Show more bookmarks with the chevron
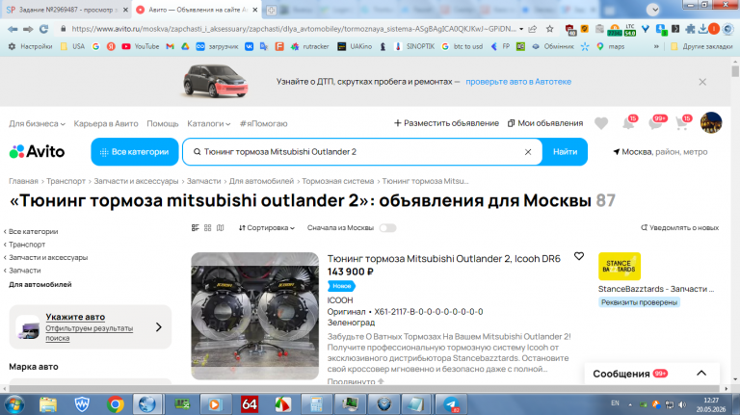This screenshot has height=415, width=740. click(x=656, y=46)
